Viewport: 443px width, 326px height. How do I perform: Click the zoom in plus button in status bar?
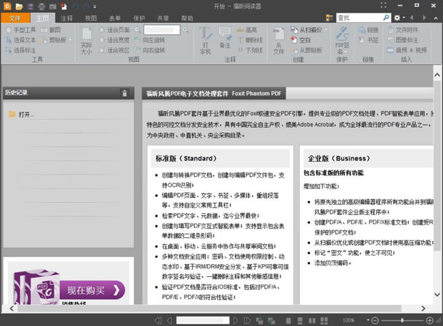429,321
